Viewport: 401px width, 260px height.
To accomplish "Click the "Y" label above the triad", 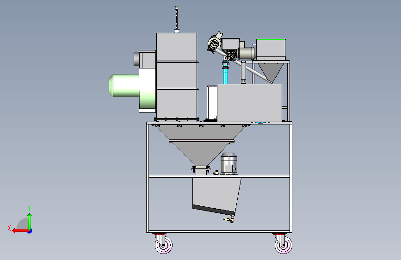I will pos(29,208).
